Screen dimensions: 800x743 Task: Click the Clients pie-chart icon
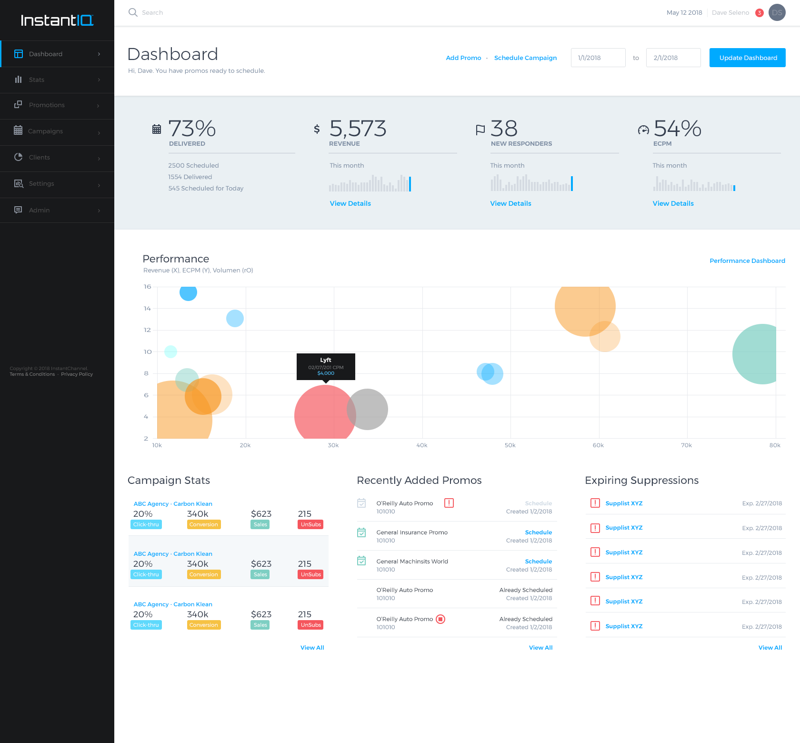click(x=19, y=157)
